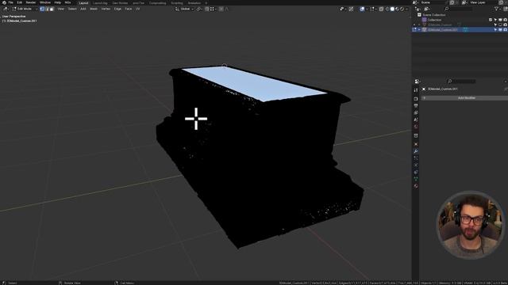Open the Window menu
The height and width of the screenshot is (285, 508).
tap(45, 2)
